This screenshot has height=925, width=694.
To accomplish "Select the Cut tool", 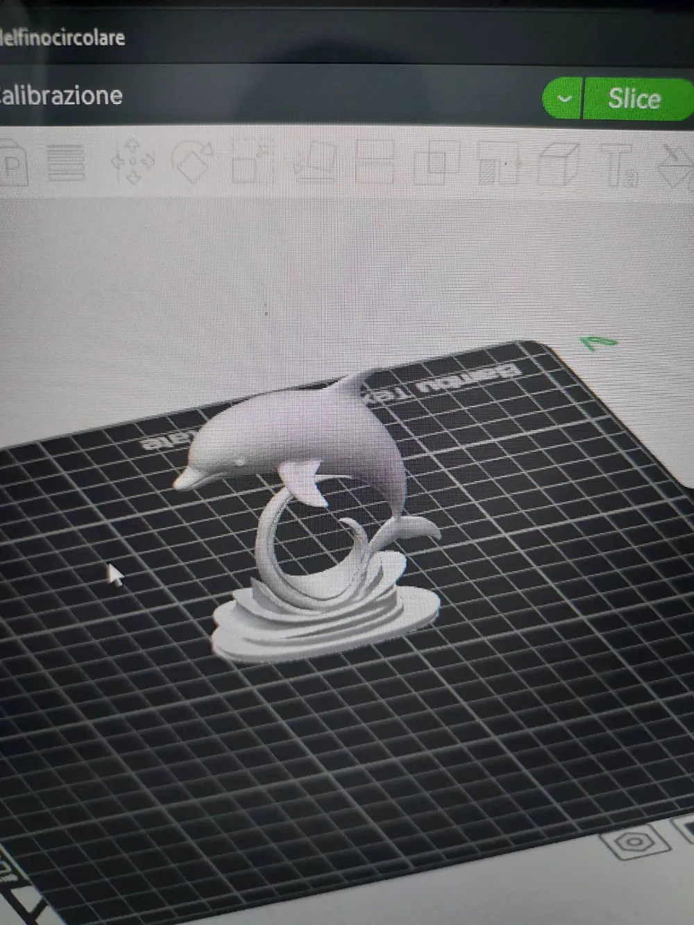I will (375, 161).
